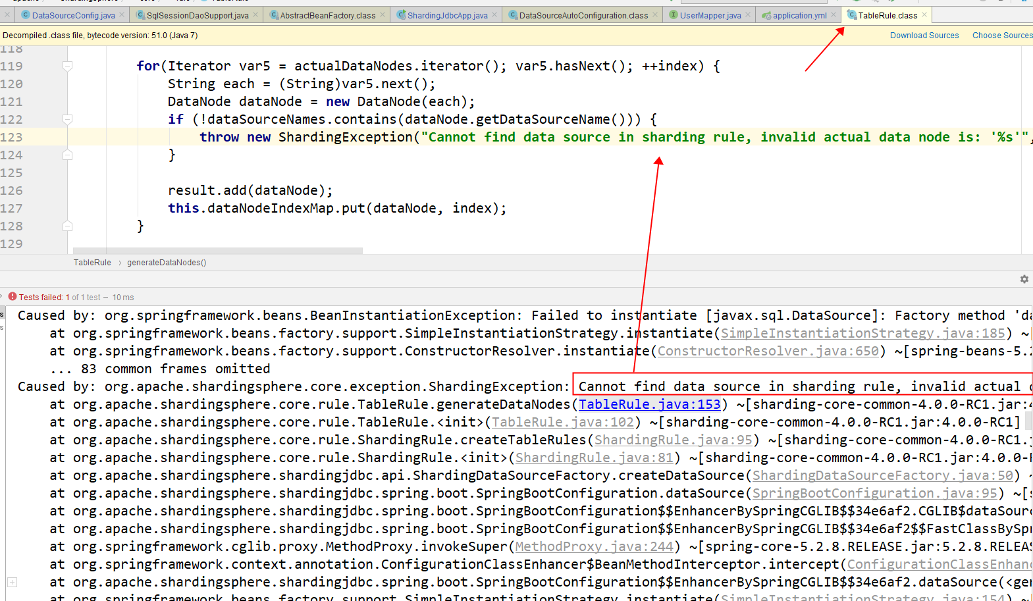
Task: Switch to UserMapper.java tab
Action: [x=710, y=15]
